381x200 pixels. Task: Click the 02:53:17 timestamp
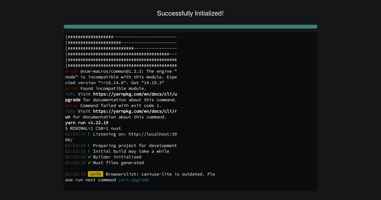click(x=75, y=134)
